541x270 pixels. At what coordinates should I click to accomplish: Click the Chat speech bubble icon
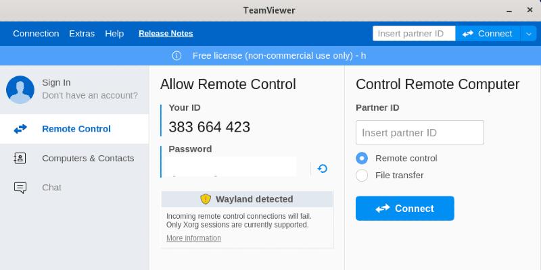[20, 188]
